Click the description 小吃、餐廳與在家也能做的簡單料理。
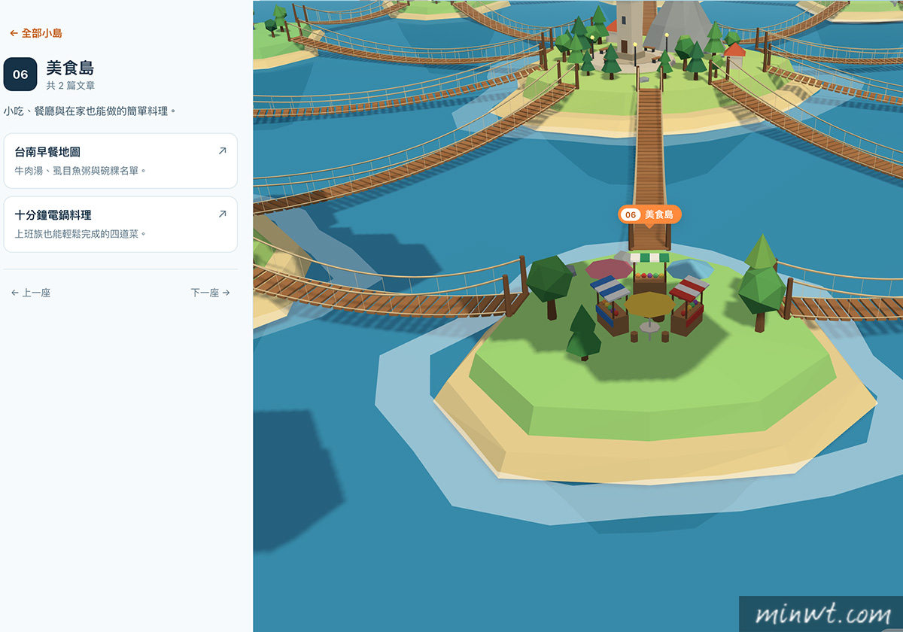Screen dimensions: 903x632 tap(90, 111)
